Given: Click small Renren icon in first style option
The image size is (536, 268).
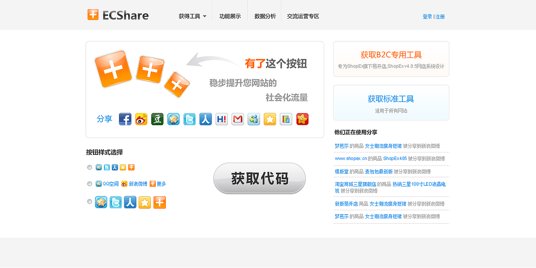Looking at the screenshot, I should coord(115,167).
